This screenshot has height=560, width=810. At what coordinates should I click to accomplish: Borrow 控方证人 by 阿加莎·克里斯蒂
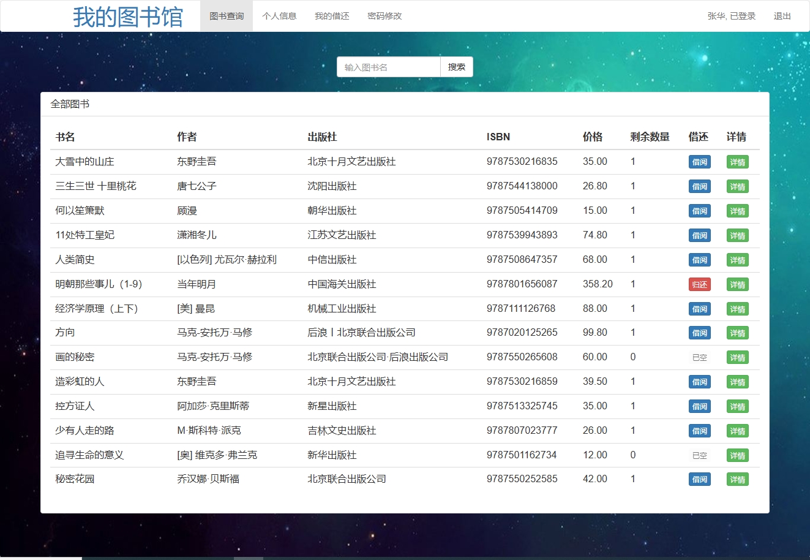(x=699, y=406)
